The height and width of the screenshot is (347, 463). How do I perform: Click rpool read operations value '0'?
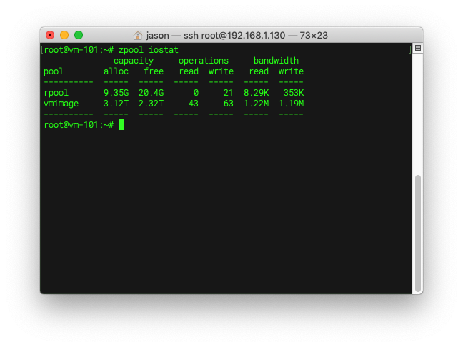click(196, 93)
